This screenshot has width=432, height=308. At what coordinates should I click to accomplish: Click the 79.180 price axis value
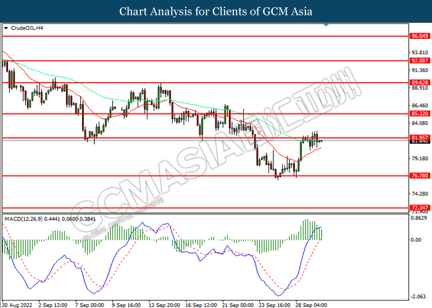tap(420, 158)
